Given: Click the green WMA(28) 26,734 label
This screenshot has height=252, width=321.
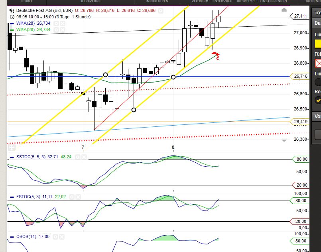Looking at the screenshot, I should [33, 30].
